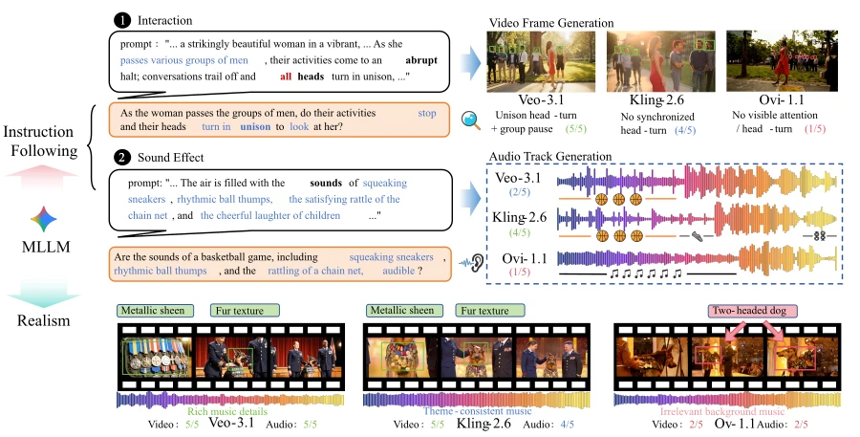Screen dimensions: 860x437
Task: Click the waveform labeled Irrelevant background music
Action: [x=727, y=400]
